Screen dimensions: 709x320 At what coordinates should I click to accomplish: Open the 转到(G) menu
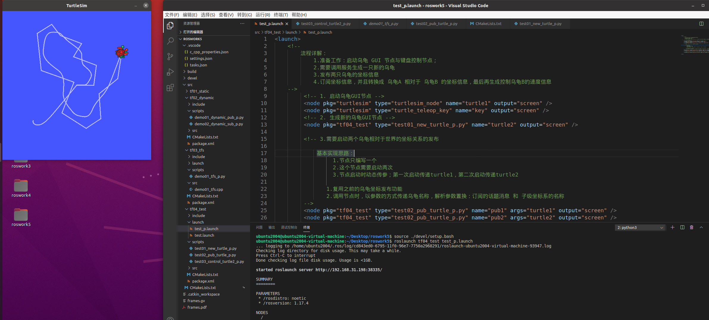244,15
